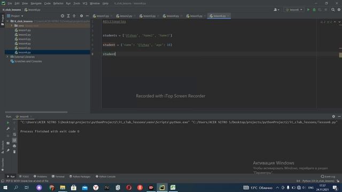The width and height of the screenshot is (342, 192).
Task: Open Python Packages tool window
Action: click(80, 177)
